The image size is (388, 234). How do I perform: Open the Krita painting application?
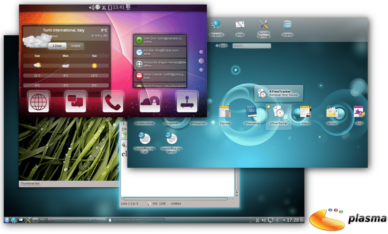point(359,115)
